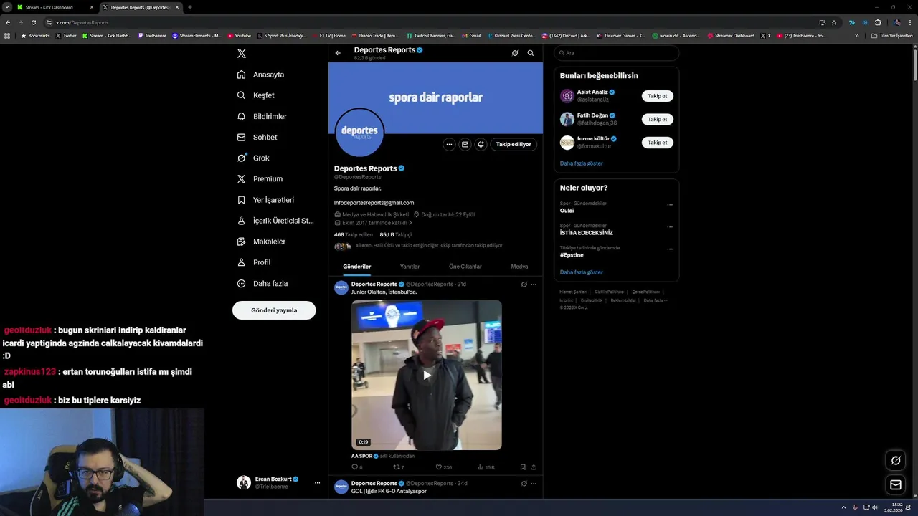Viewport: 918px width, 516px height.
Task: Switch to the Gönderiler tab
Action: pyautogui.click(x=356, y=267)
